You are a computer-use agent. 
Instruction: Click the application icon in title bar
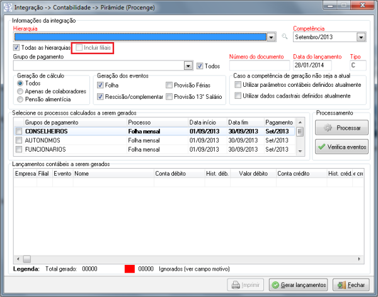point(8,6)
